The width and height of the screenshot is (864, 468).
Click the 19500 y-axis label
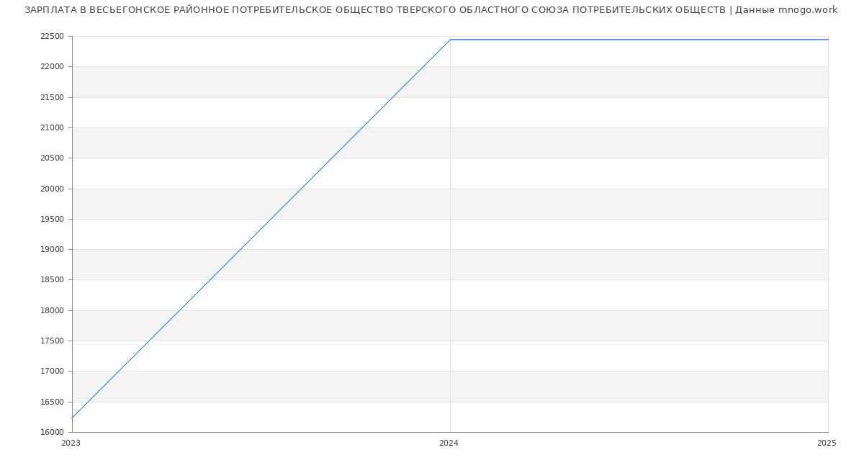tap(53, 220)
